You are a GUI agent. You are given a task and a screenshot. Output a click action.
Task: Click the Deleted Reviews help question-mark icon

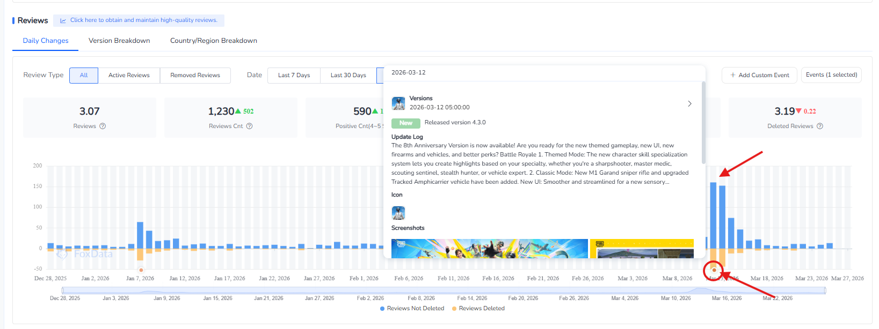coord(820,126)
